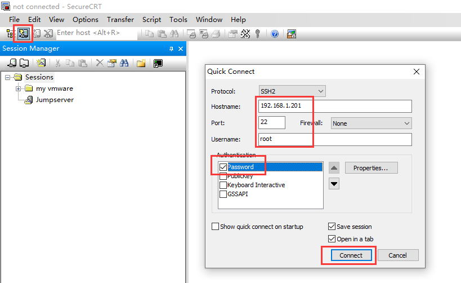Open the Tools menu
Image resolution: width=461 pixels, height=283 pixels.
coord(178,20)
